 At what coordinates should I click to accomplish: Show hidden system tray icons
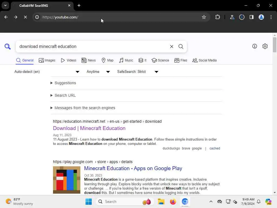[211, 201]
